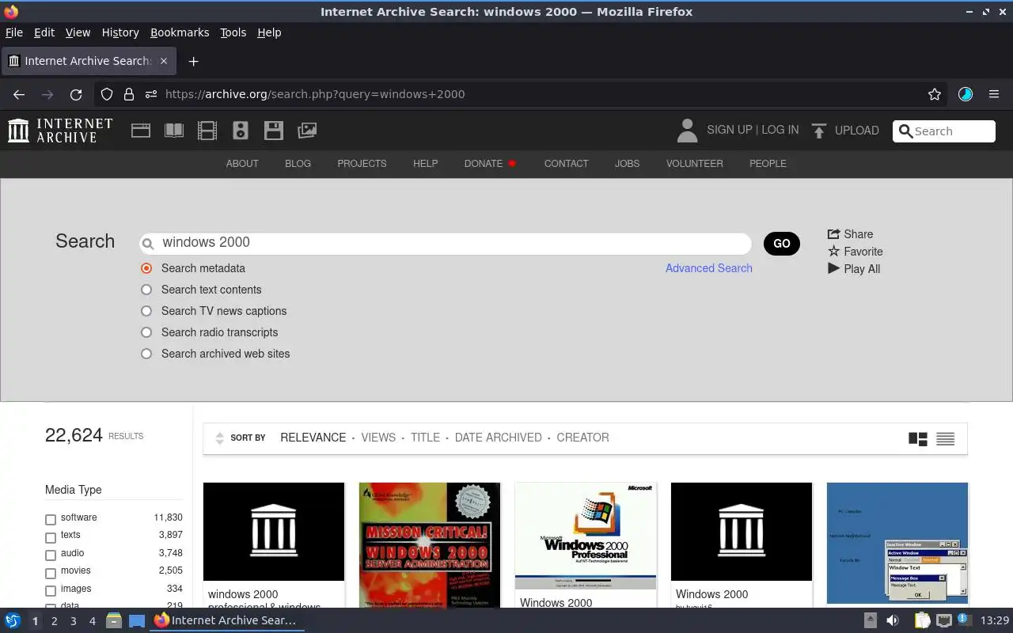Open file manager from taskbar
The width and height of the screenshot is (1013, 633).
point(114,620)
